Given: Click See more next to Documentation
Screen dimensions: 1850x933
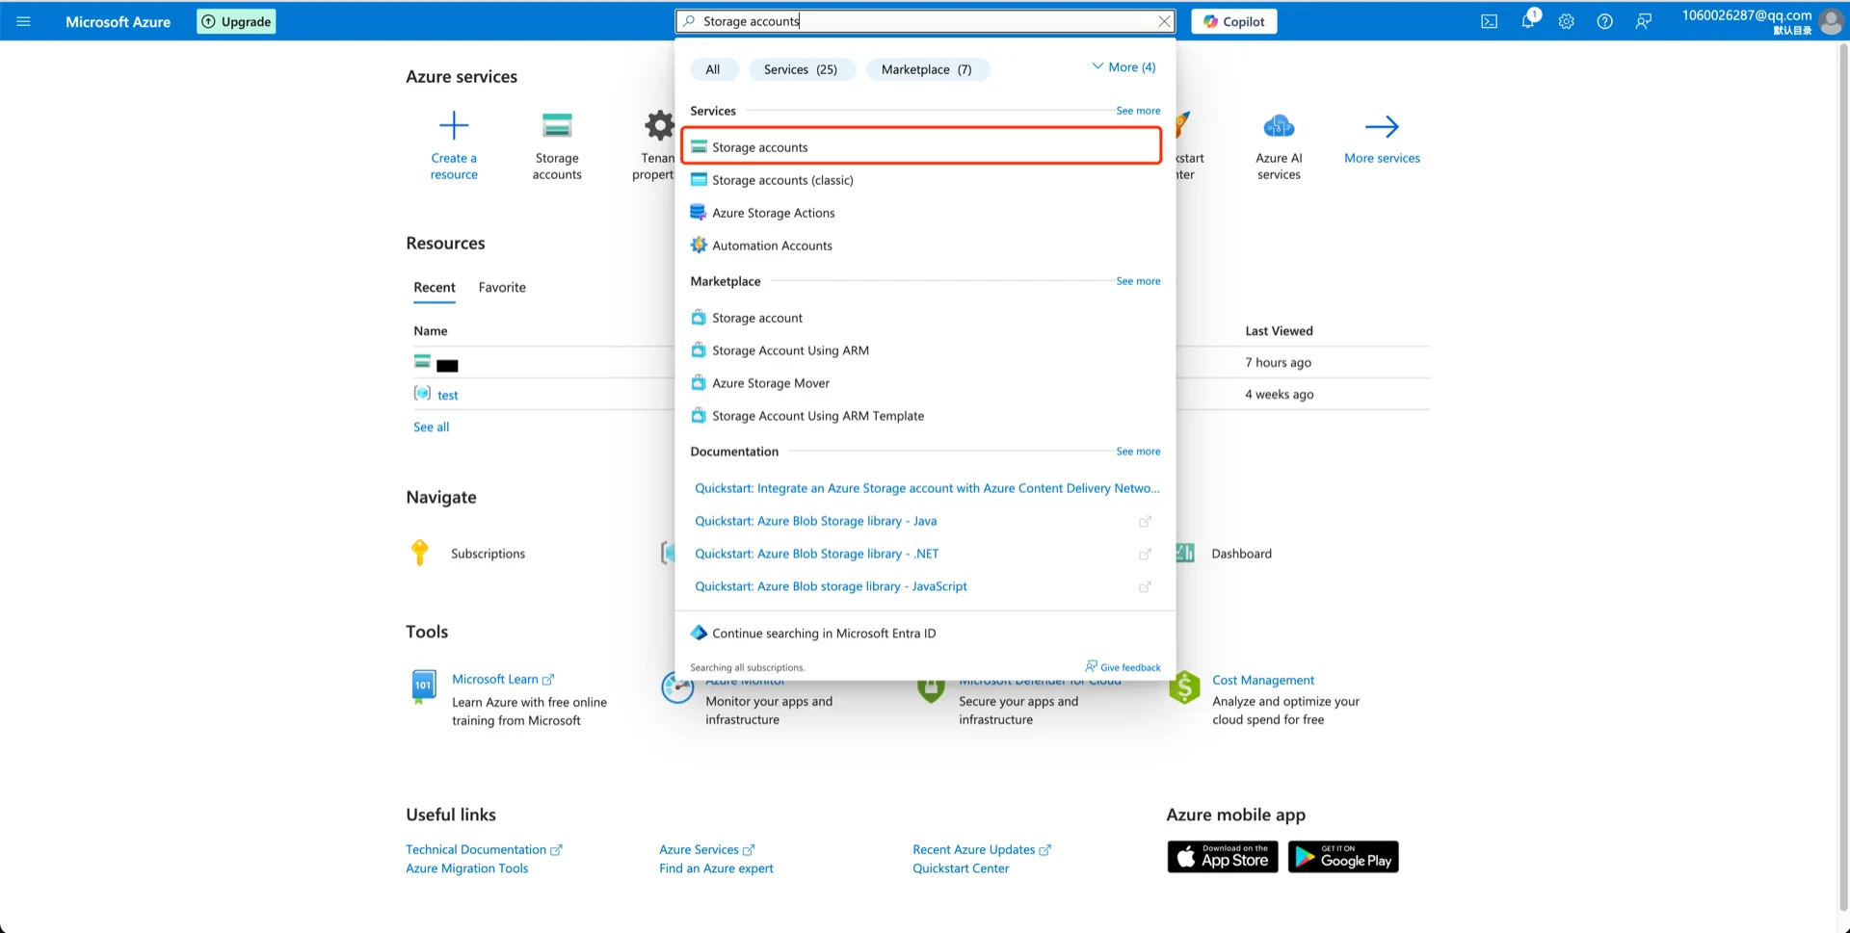Looking at the screenshot, I should (x=1138, y=452).
